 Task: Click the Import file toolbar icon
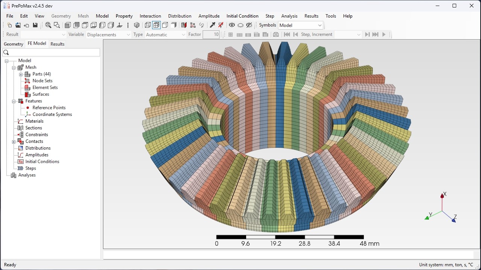26,25
